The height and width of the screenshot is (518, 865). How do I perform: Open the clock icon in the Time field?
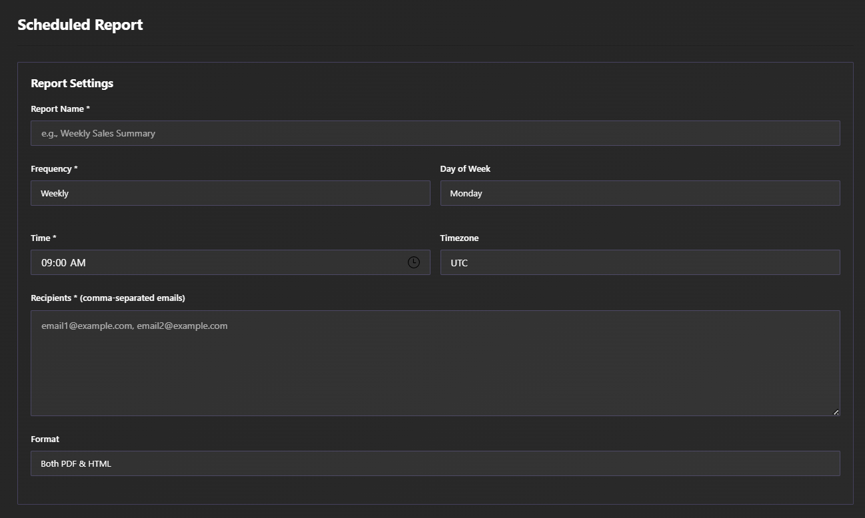point(413,262)
